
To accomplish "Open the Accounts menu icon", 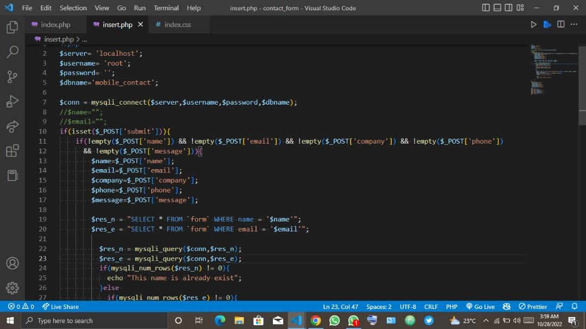I will pos(12,263).
